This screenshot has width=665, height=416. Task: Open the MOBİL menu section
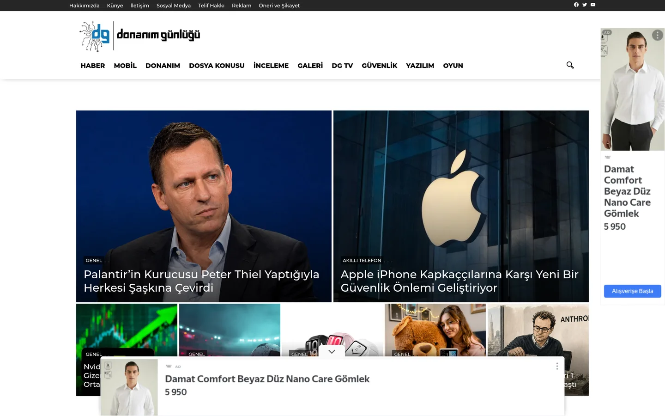point(125,66)
